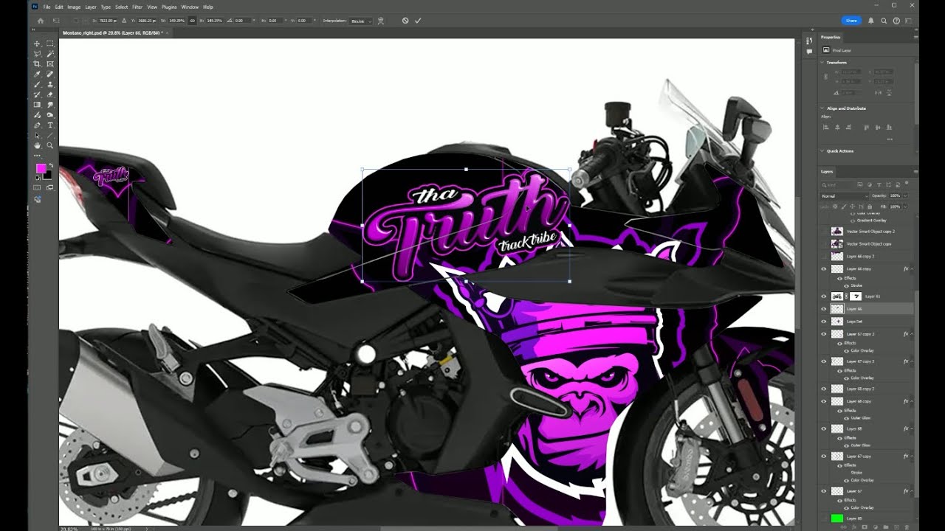Viewport: 945px width, 531px height.
Task: Select the Frame tool
Action: [50, 64]
